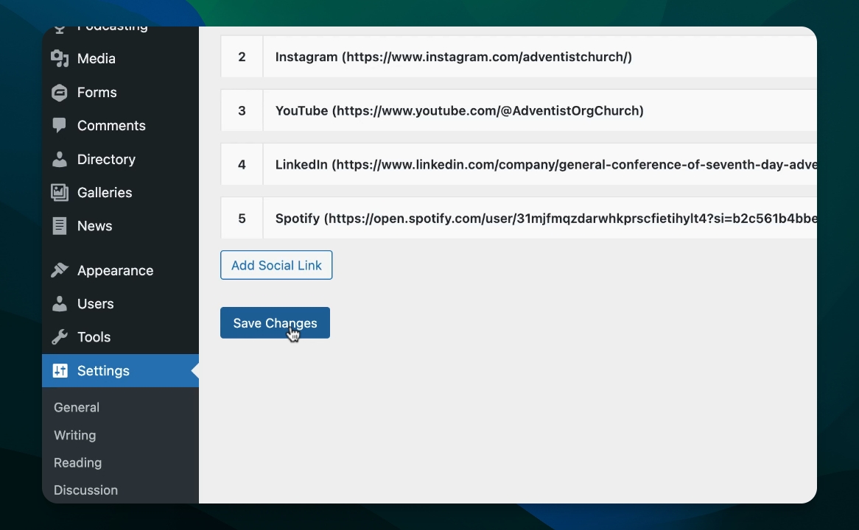Viewport: 859px width, 530px height.
Task: Open General settings submenu link
Action: tap(77, 407)
